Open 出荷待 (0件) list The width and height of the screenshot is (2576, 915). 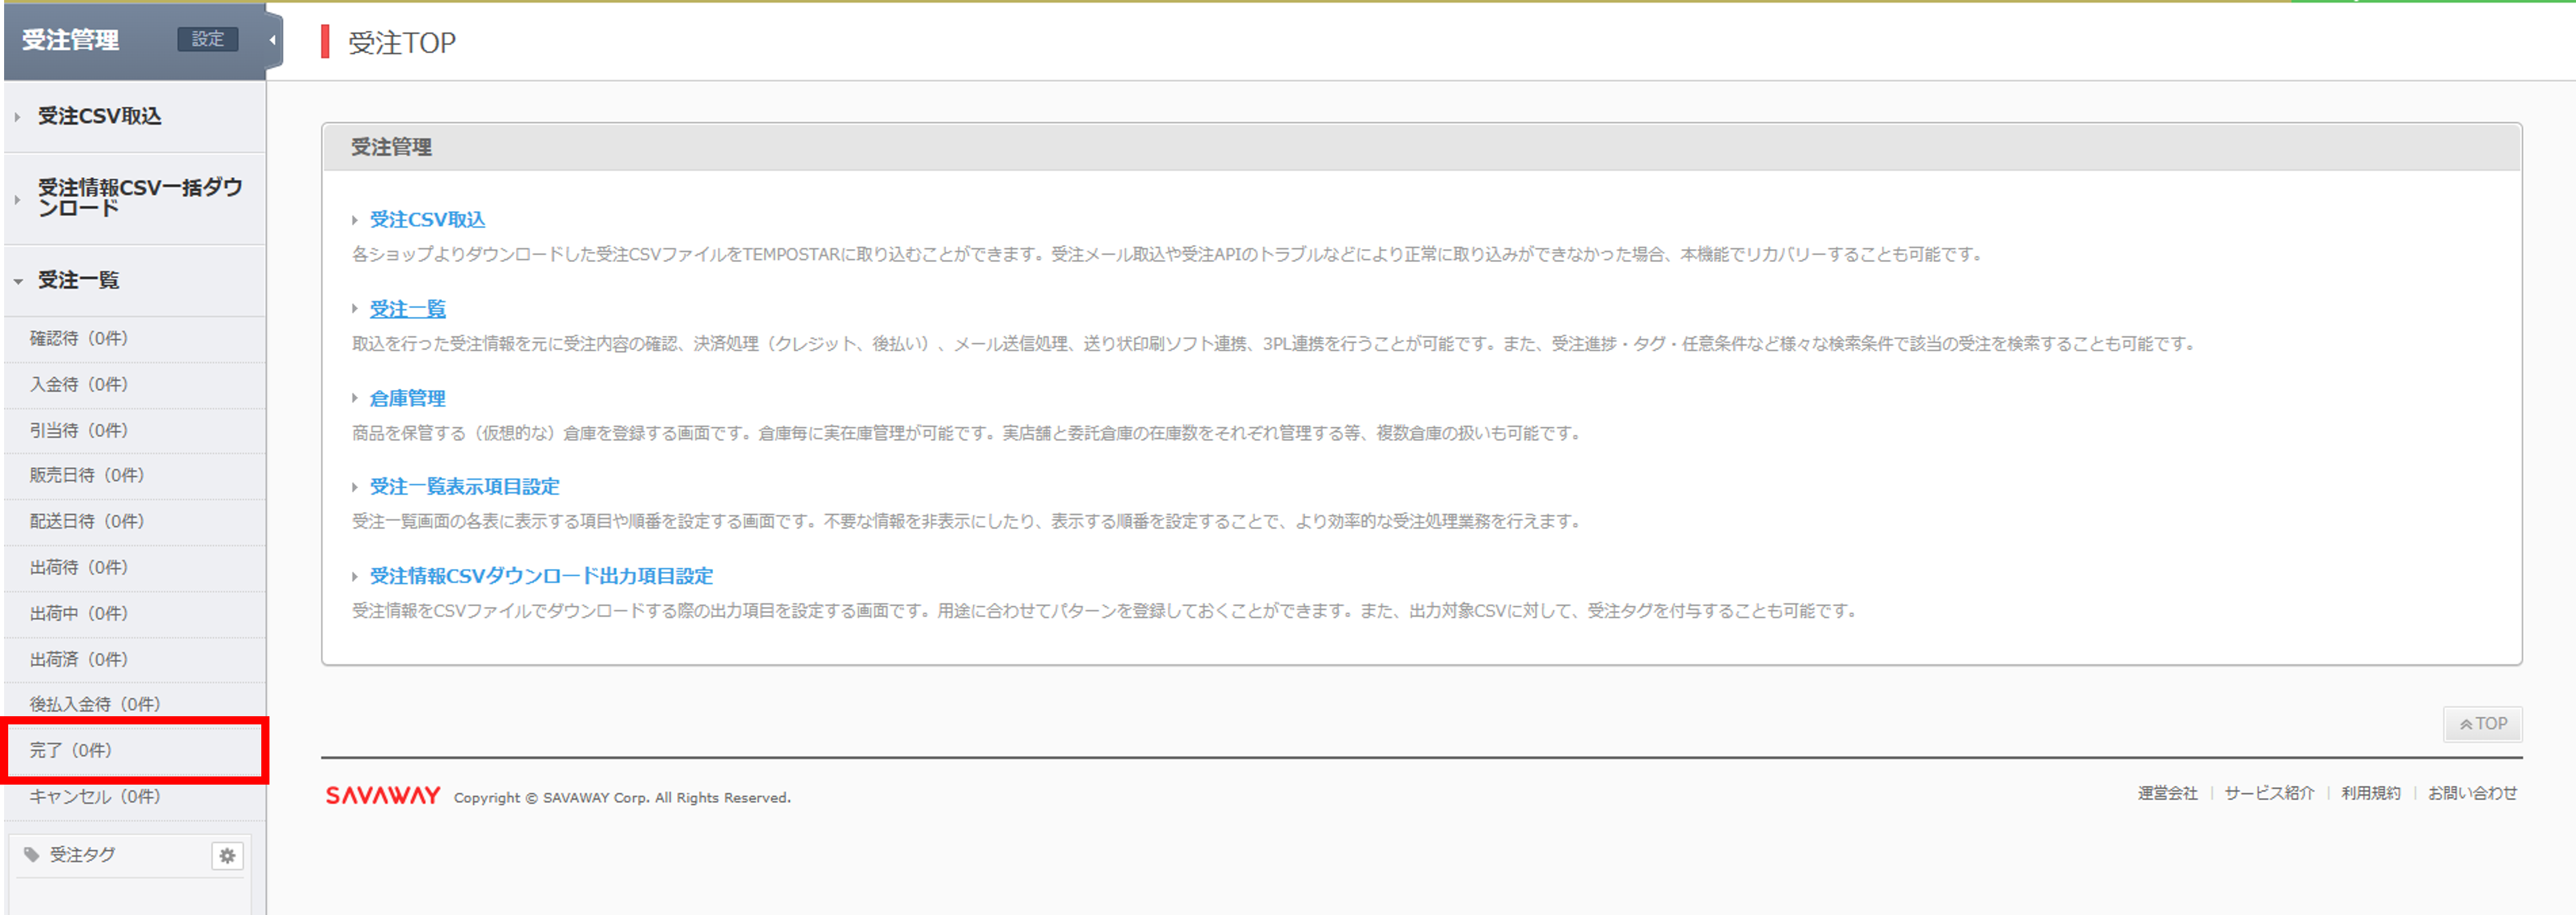coord(79,568)
